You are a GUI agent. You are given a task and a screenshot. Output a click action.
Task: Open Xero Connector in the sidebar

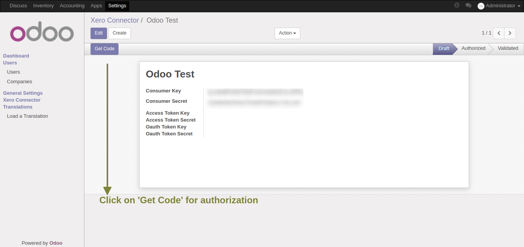point(22,100)
